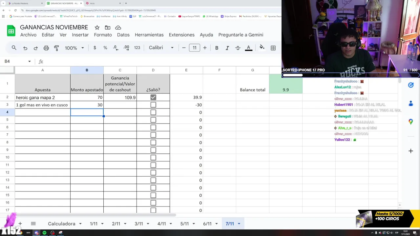Open the borders tool icon
The image size is (420, 236).
(273, 48)
